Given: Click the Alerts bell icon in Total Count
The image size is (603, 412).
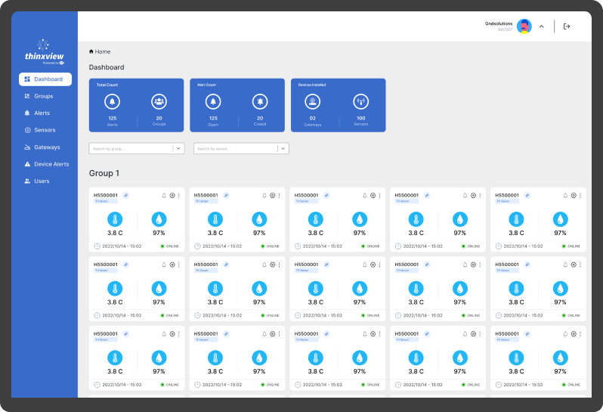Looking at the screenshot, I should tap(112, 101).
